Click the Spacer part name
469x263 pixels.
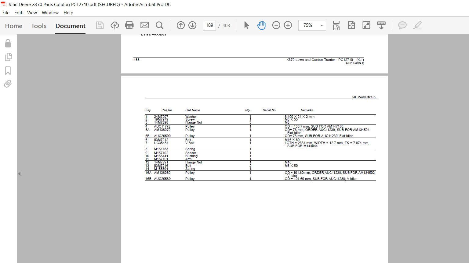coord(191,153)
